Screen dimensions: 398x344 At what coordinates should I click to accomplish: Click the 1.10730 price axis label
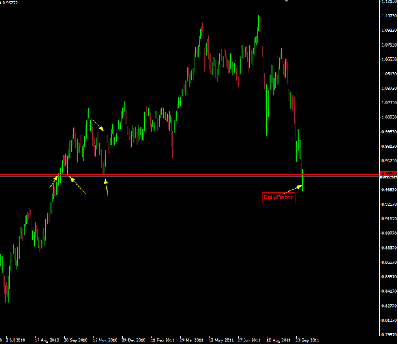coord(389,16)
